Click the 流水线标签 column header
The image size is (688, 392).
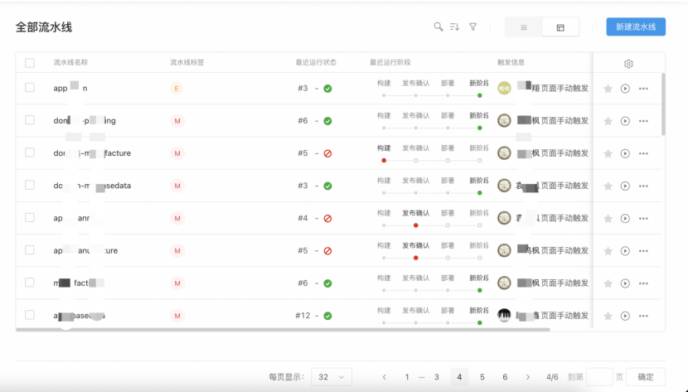(187, 62)
